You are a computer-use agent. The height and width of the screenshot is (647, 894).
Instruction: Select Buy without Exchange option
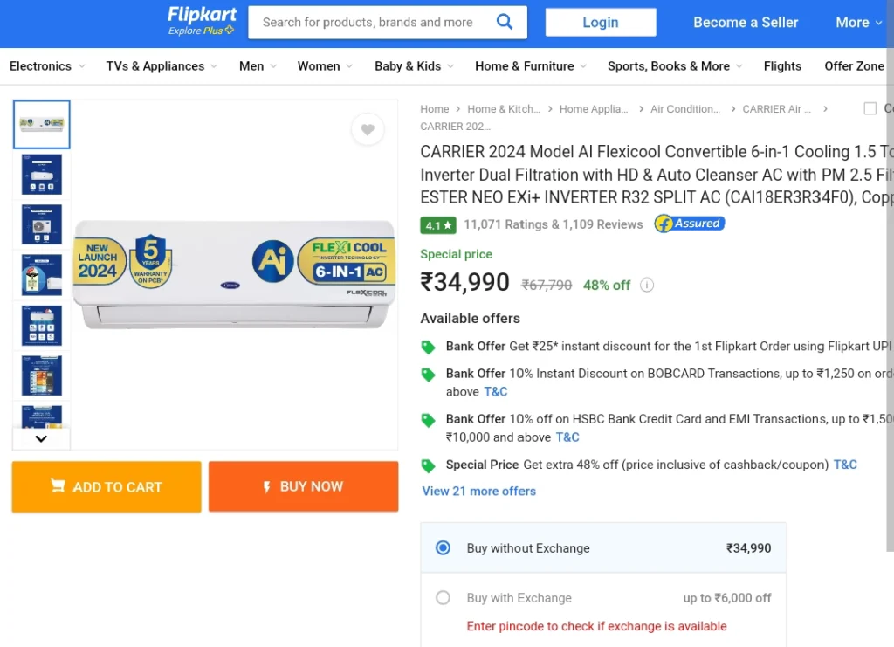coord(443,547)
